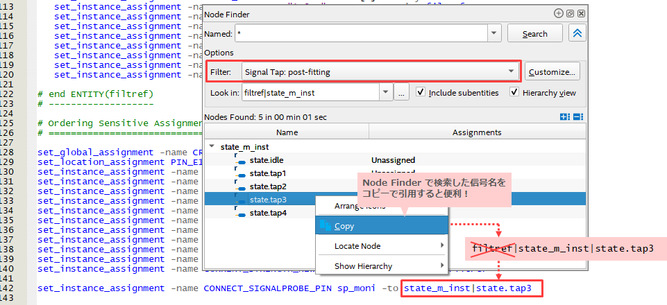The height and width of the screenshot is (305, 667).
Task: Select the state.tap2 node row
Action: coord(395,186)
